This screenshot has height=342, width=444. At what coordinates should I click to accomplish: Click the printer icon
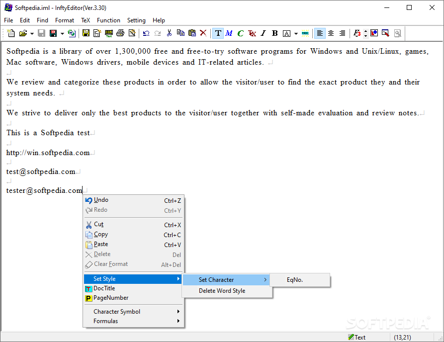tap(120, 33)
